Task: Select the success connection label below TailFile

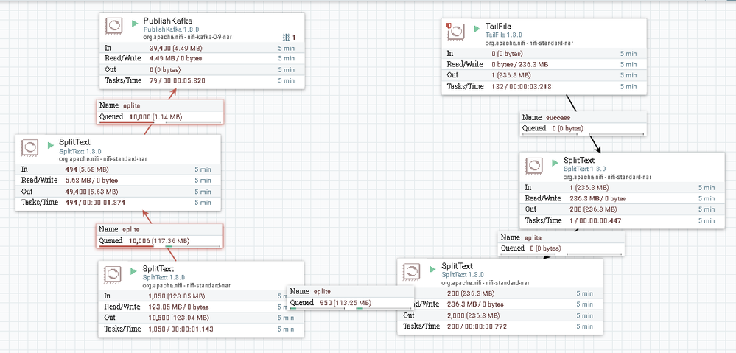Action: click(x=583, y=124)
